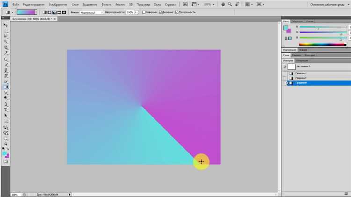Click the foreground color swatch in toolbox
The width and height of the screenshot is (351, 197).
pyautogui.click(x=4, y=153)
